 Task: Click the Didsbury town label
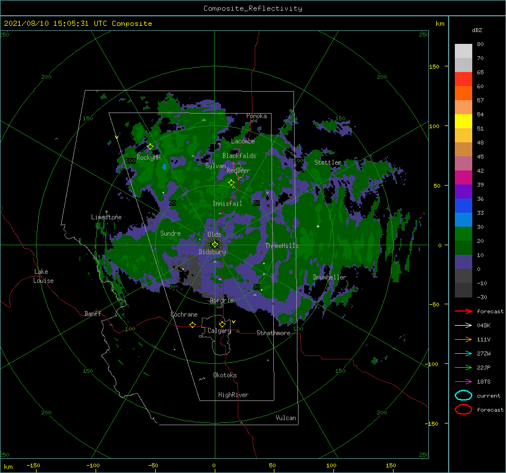click(212, 252)
